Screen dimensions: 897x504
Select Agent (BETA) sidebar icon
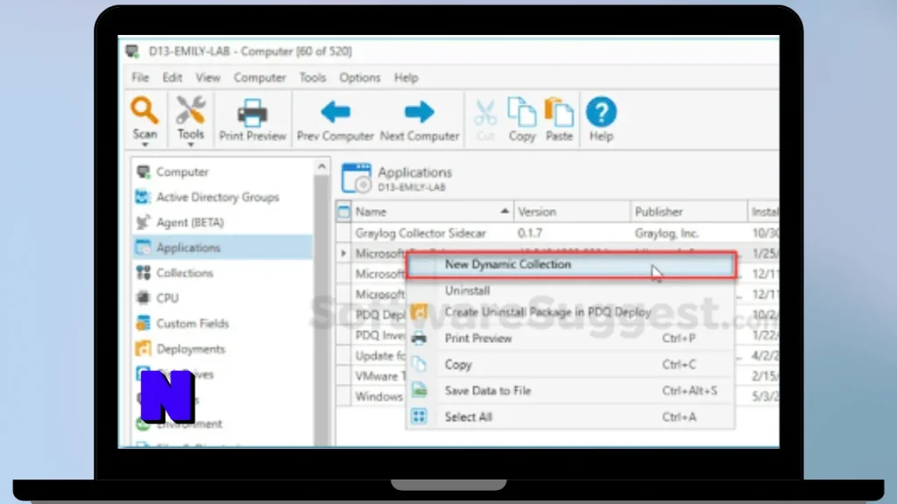(143, 221)
